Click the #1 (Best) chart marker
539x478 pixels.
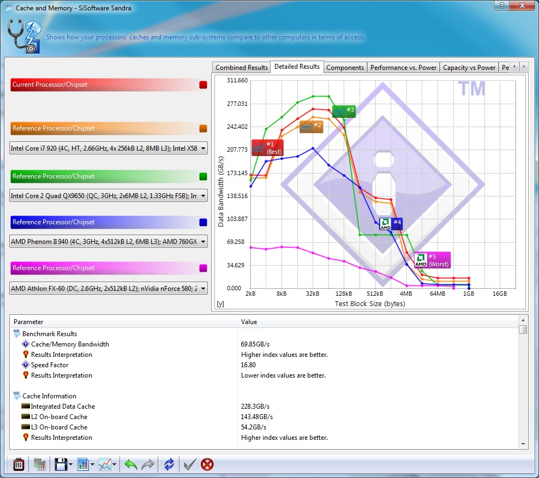(268, 148)
